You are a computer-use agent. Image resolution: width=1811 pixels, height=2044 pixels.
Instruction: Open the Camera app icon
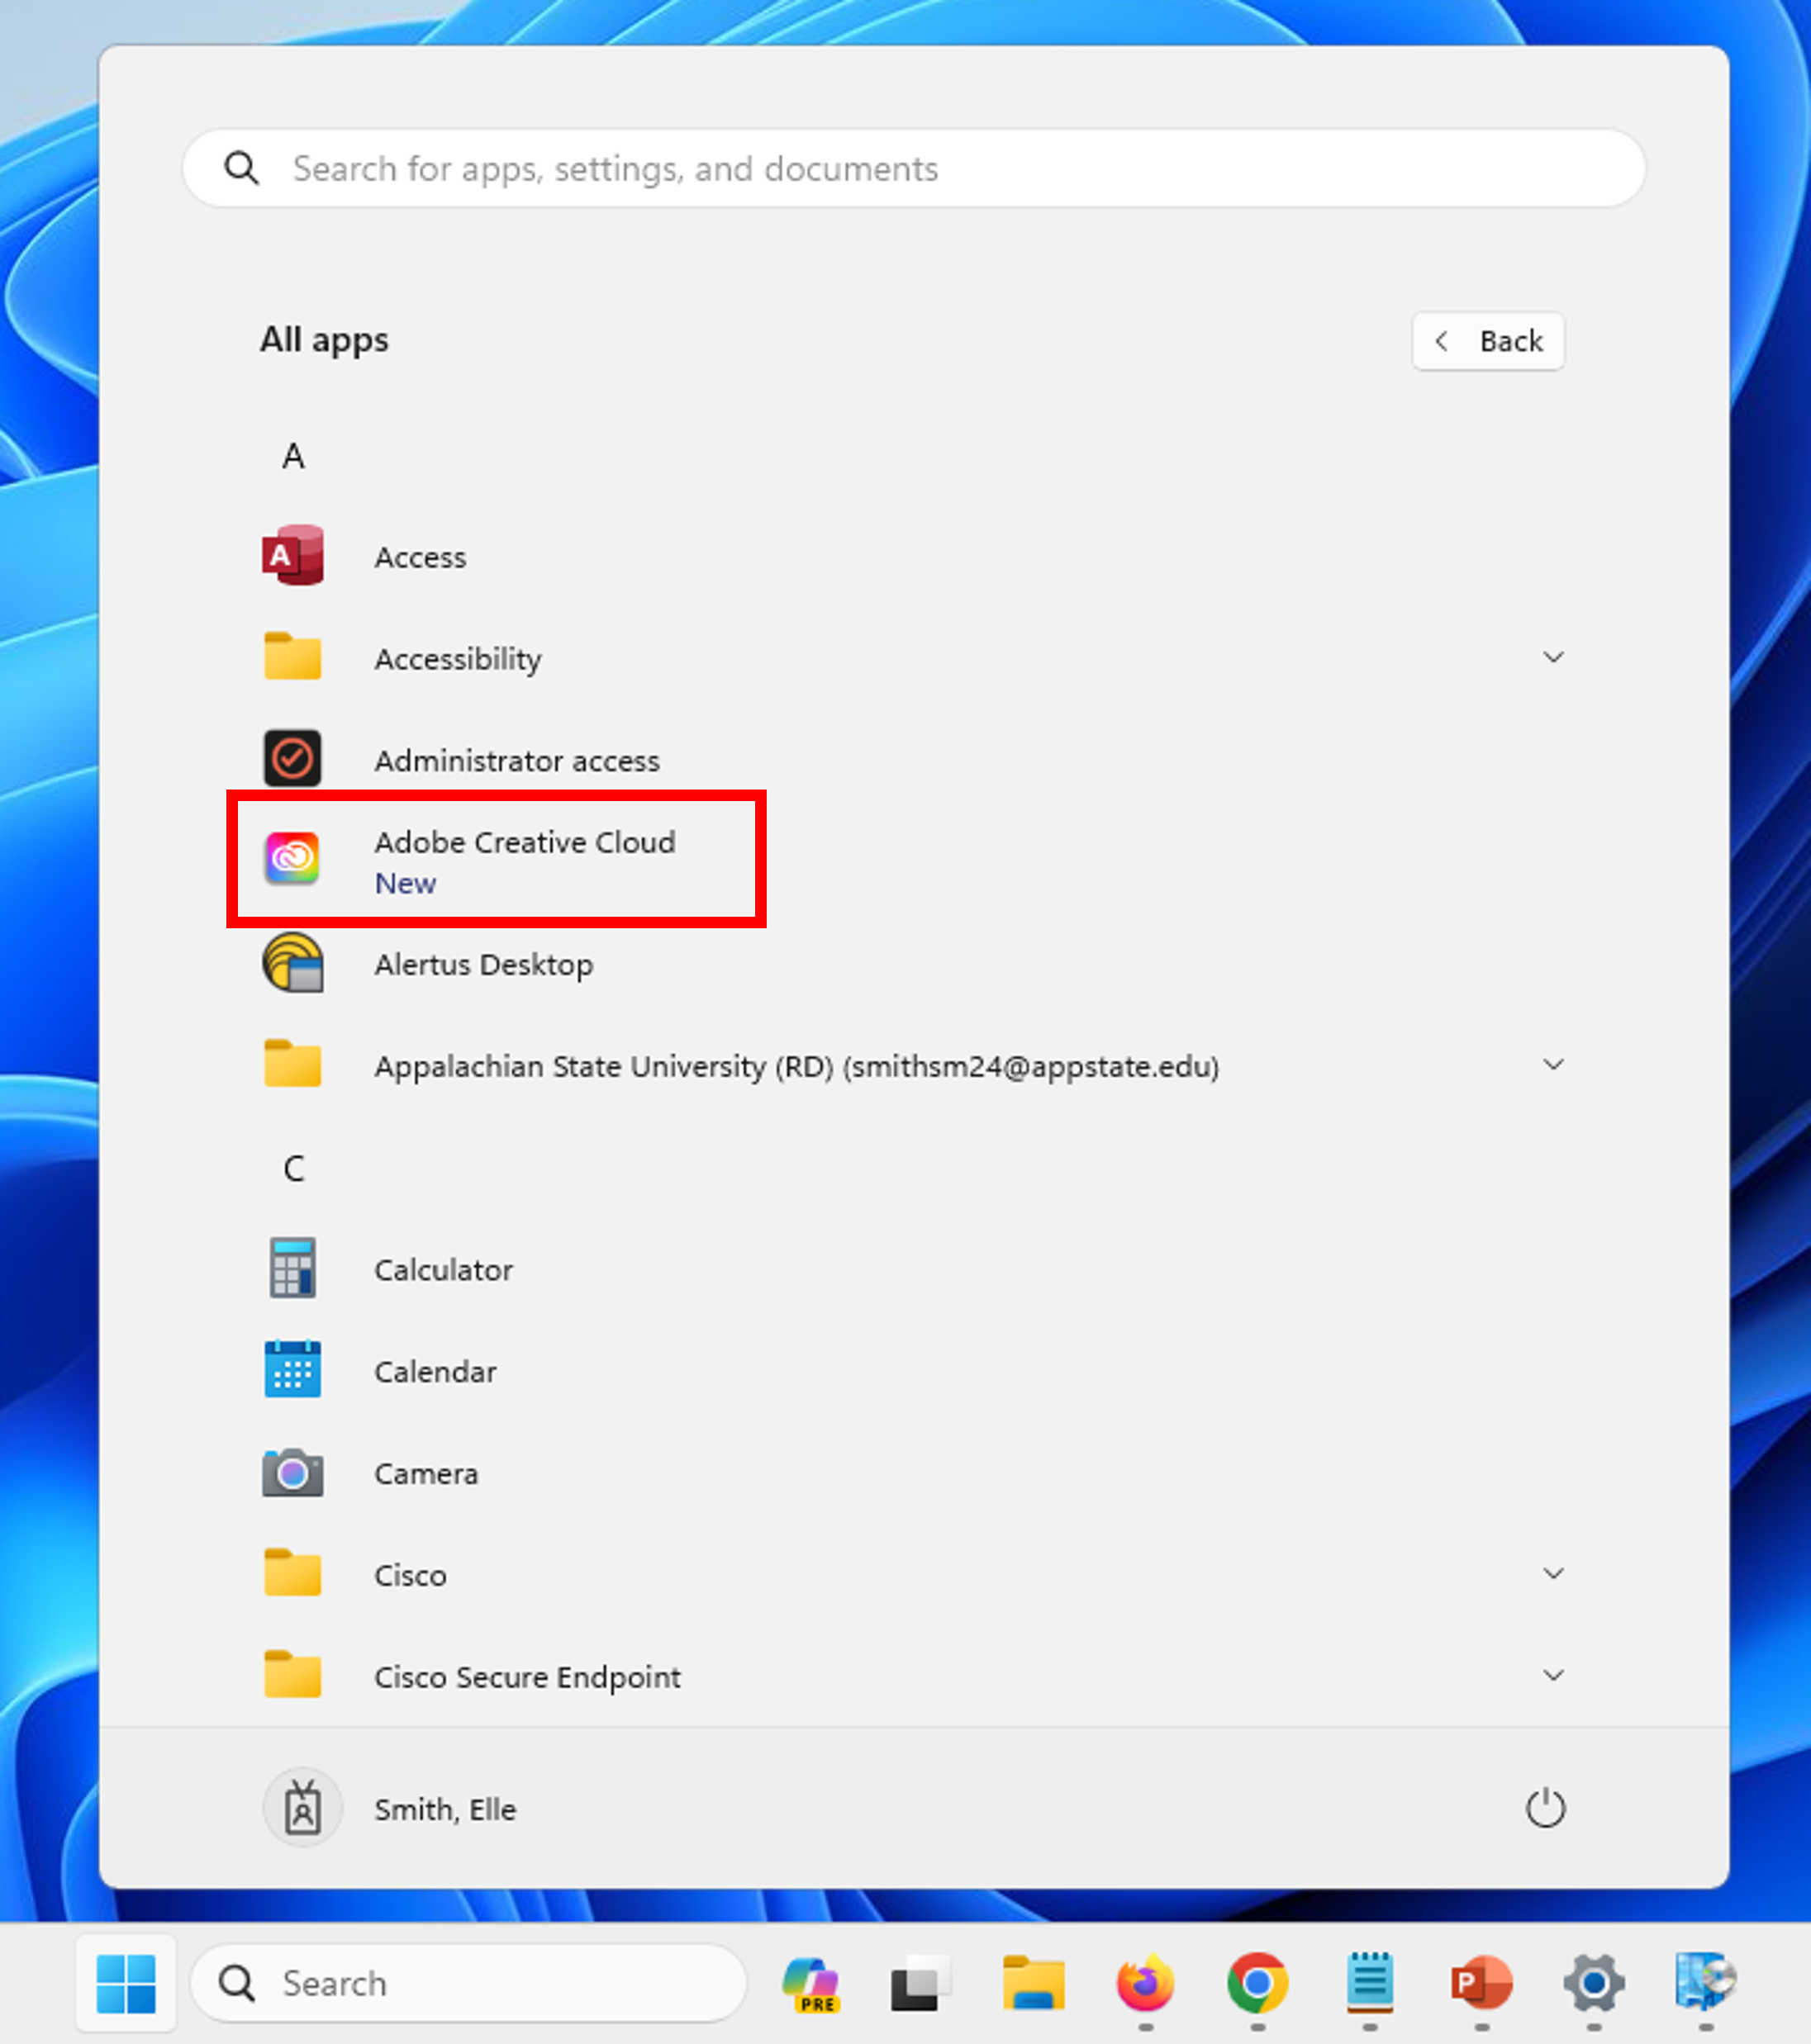(292, 1472)
